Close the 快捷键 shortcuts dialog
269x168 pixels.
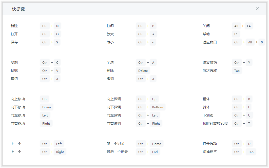coord(257,9)
